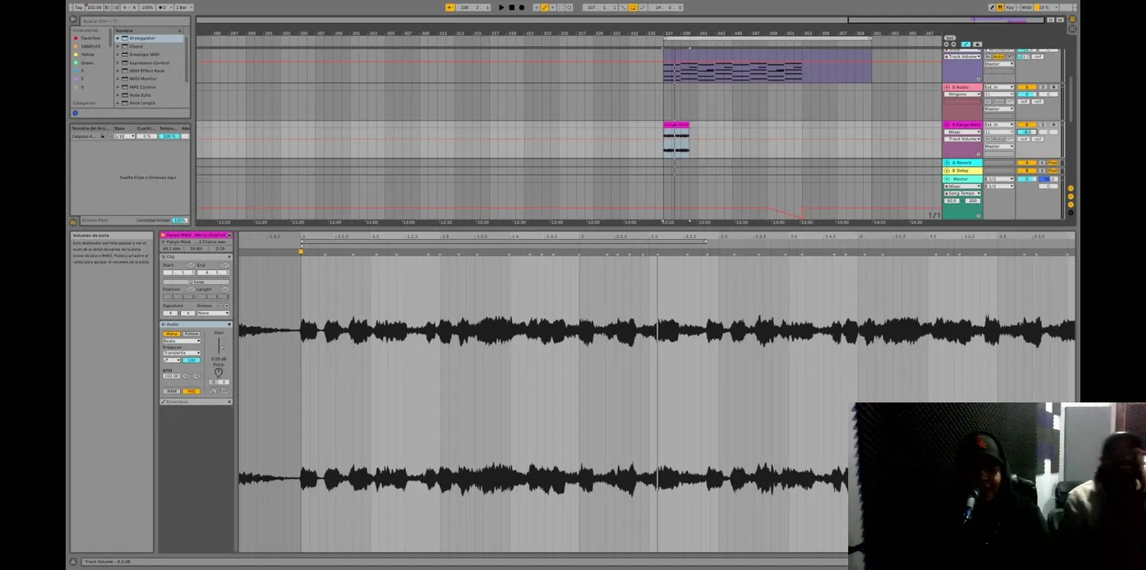Click the clip Pitch knob
The image size is (1146, 570).
click(x=219, y=371)
